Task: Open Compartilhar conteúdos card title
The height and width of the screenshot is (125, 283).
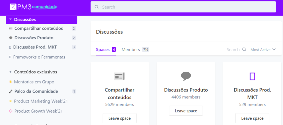Action: click(119, 94)
